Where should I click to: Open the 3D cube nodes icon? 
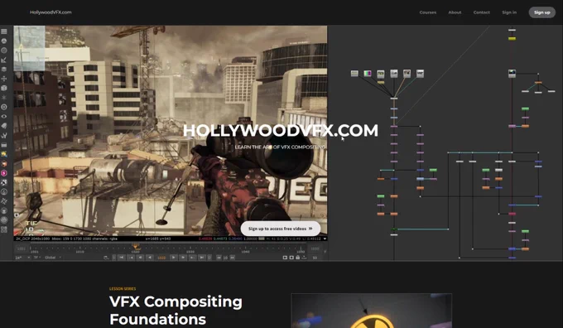click(x=4, y=88)
